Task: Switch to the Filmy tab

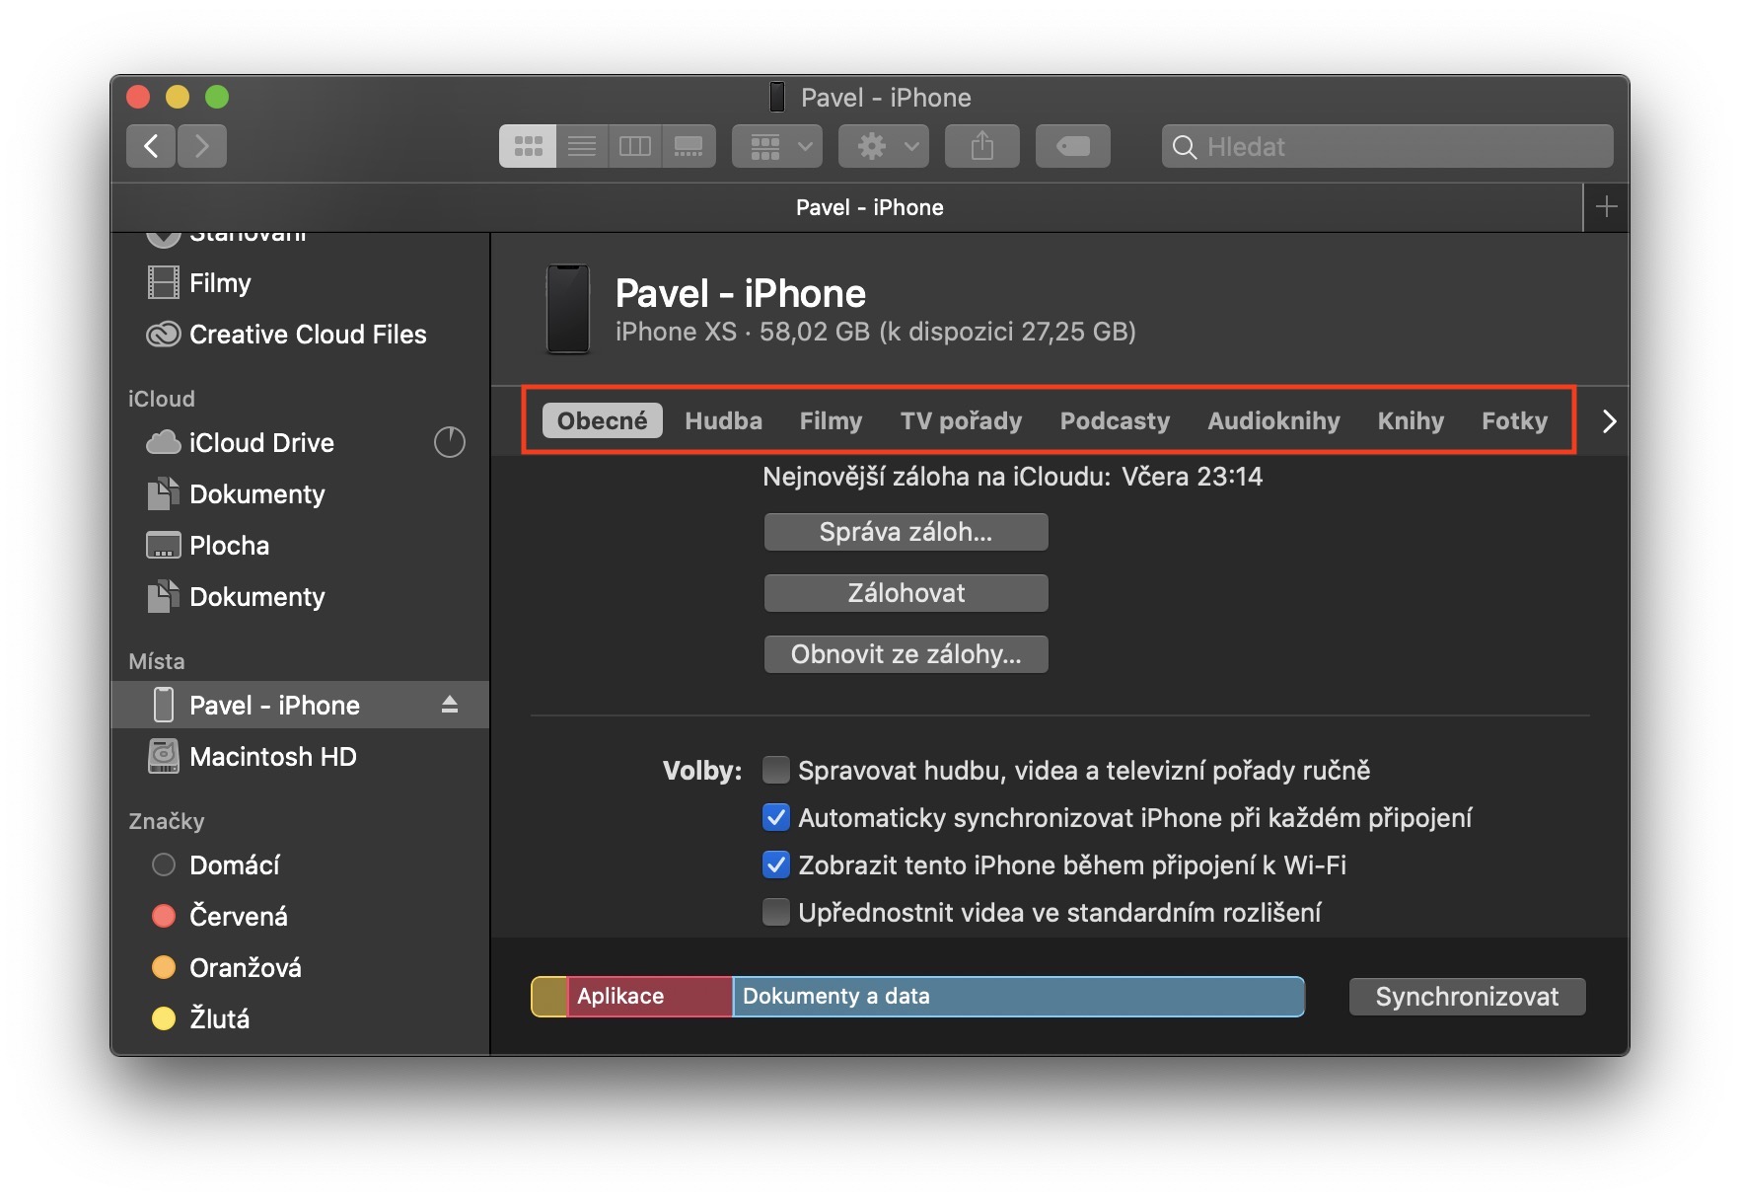Action: [x=831, y=421]
